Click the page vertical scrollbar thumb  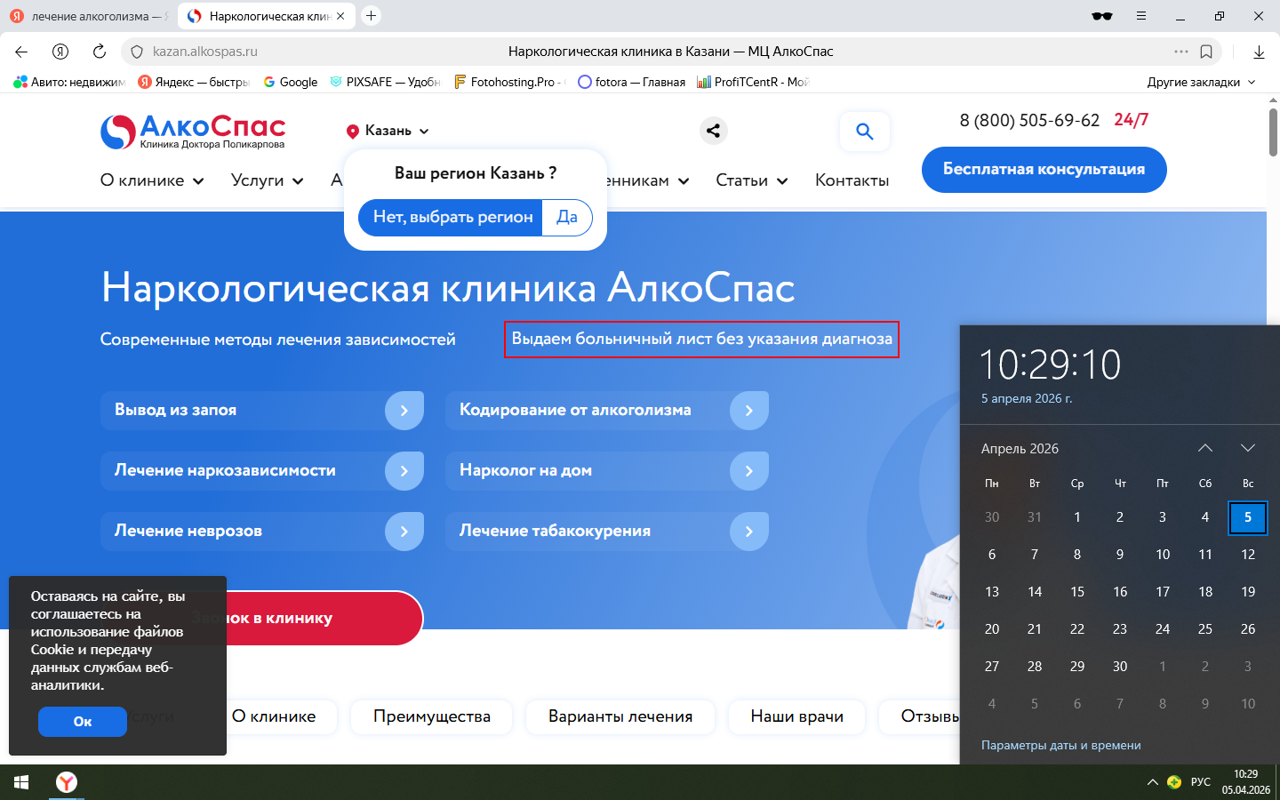(x=1273, y=132)
